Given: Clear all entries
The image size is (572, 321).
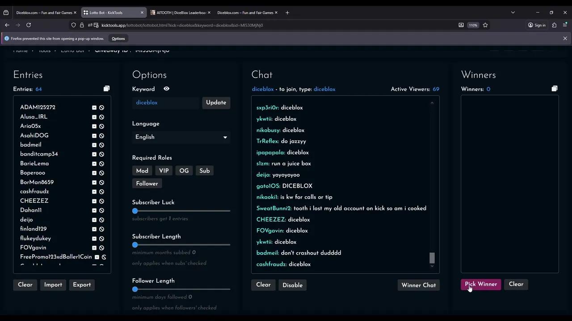Looking at the screenshot, I should point(25,285).
